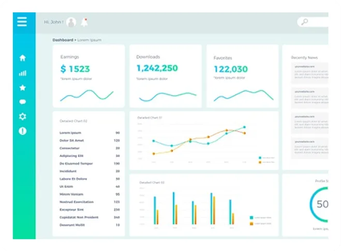Select the Adipiscing Elit list row
The height and width of the screenshot is (251, 341).
click(x=90, y=156)
